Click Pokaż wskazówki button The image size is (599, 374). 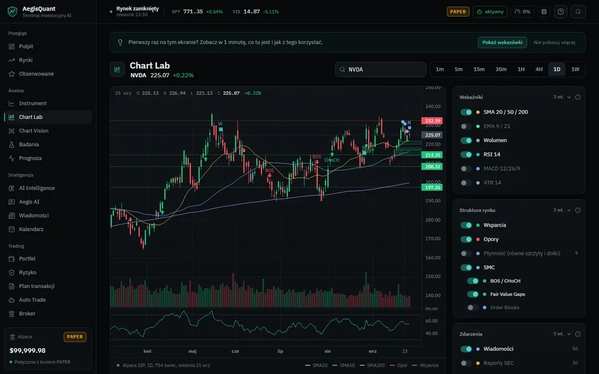click(502, 42)
